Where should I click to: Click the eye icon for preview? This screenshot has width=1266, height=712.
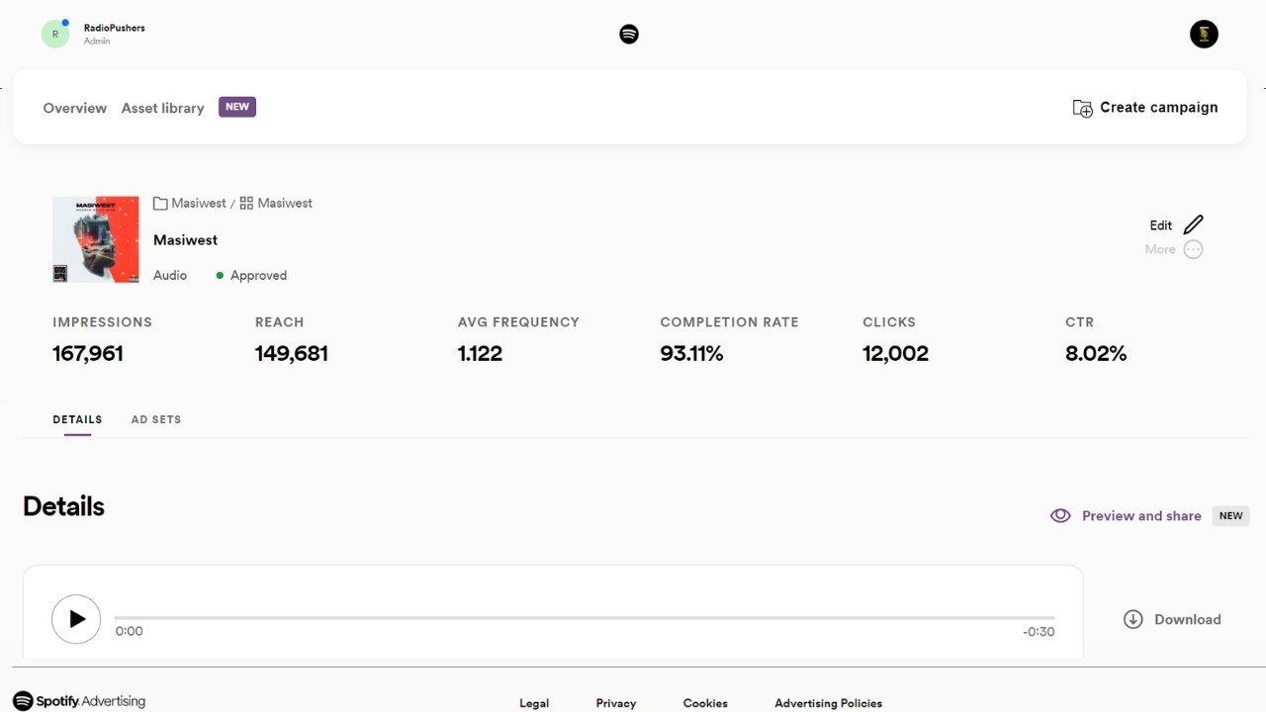click(1060, 515)
